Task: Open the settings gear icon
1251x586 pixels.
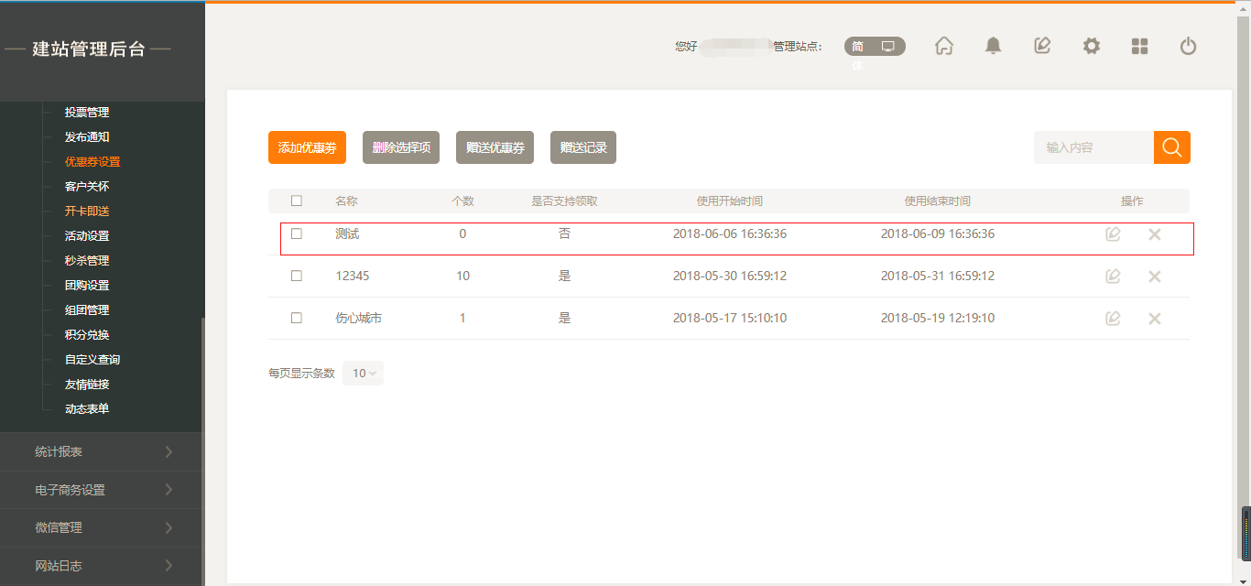Action: pyautogui.click(x=1091, y=46)
